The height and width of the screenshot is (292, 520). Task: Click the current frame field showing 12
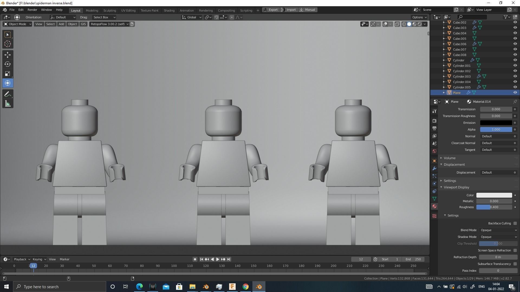[x=361, y=259]
